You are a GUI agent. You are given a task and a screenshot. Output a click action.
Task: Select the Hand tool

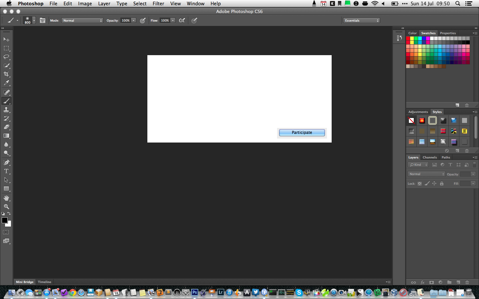pos(6,198)
